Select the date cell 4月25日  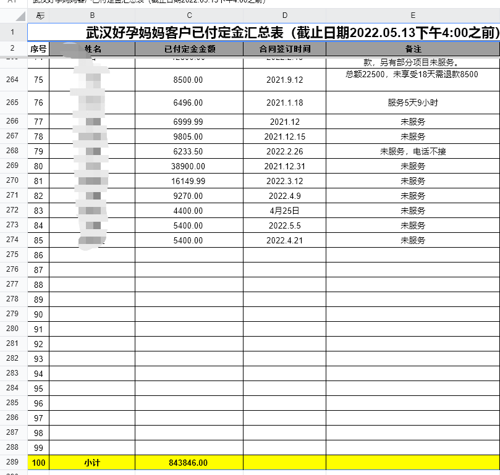pyautogui.click(x=285, y=211)
